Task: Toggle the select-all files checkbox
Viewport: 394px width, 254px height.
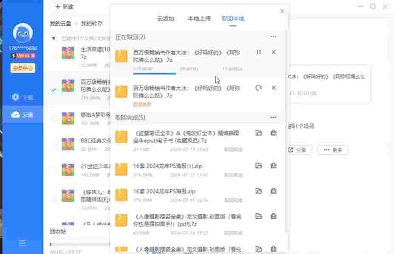Action: click(x=53, y=38)
